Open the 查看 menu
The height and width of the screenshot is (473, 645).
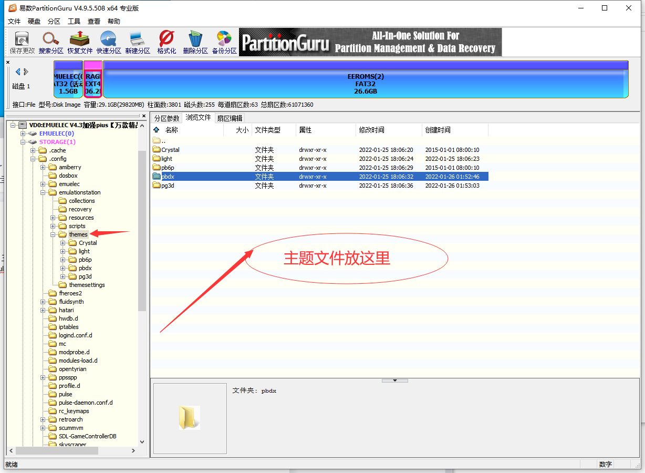(94, 22)
